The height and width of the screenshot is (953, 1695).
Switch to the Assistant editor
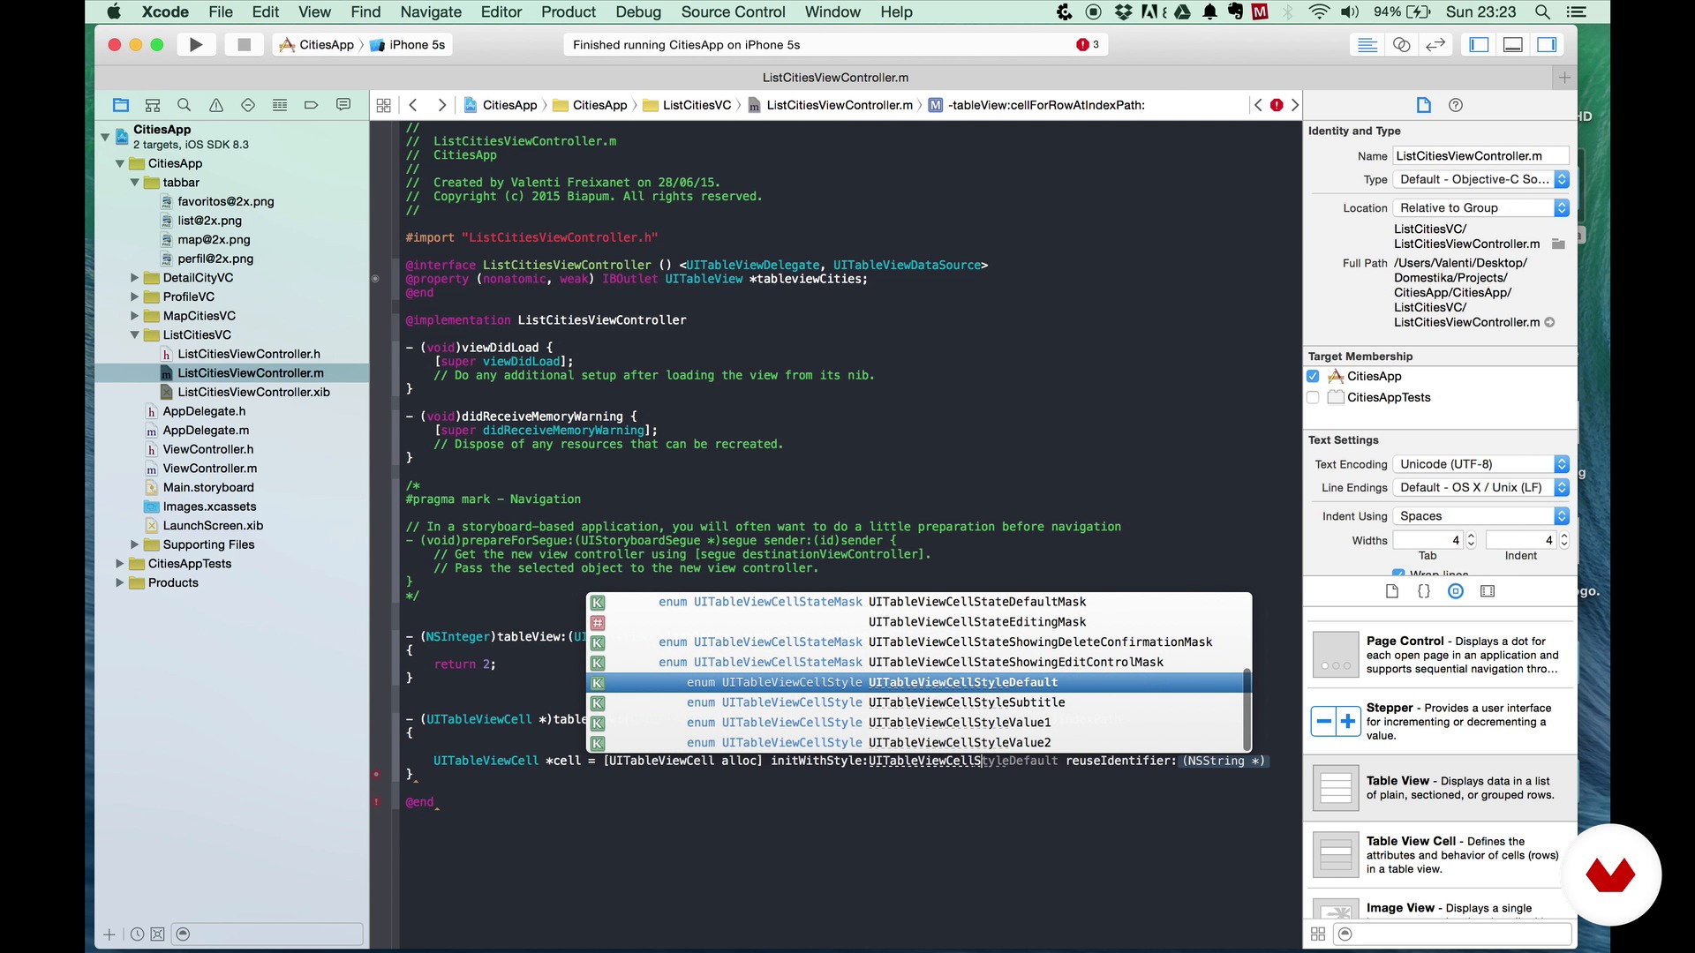pos(1401,45)
